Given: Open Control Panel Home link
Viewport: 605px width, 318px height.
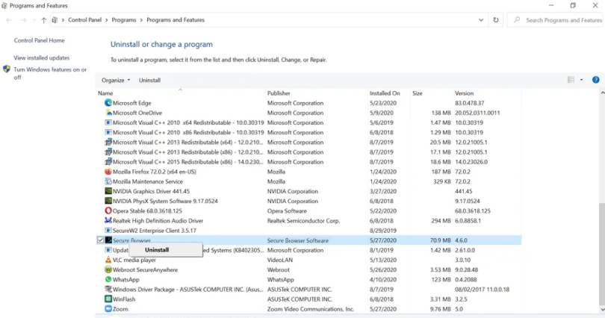Looking at the screenshot, I should [40, 40].
